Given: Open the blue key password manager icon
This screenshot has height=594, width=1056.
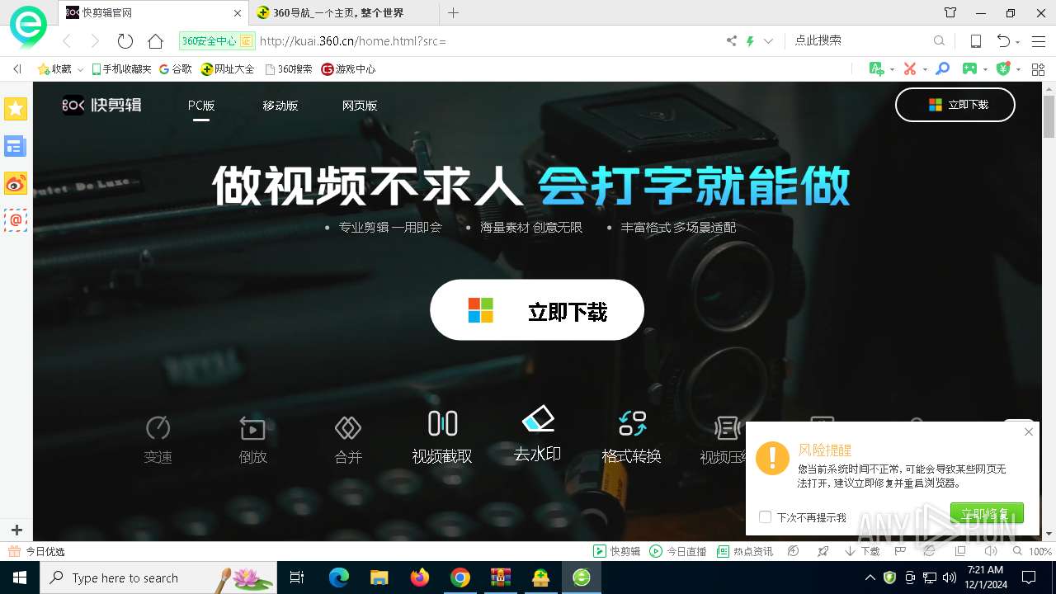Looking at the screenshot, I should pyautogui.click(x=942, y=69).
